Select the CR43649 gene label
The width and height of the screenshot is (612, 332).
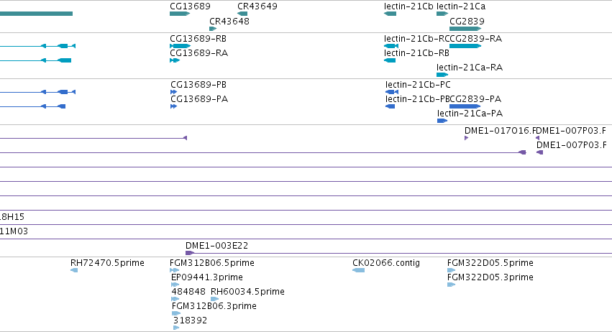tap(257, 6)
